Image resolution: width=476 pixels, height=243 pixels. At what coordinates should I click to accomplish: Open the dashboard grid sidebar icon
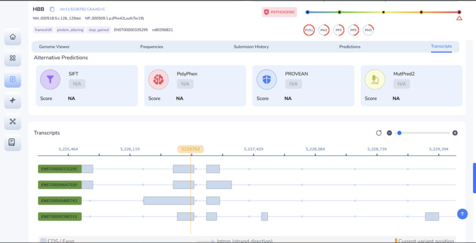pos(13,58)
